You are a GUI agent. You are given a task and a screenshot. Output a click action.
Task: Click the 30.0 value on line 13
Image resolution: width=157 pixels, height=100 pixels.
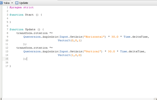111,52
